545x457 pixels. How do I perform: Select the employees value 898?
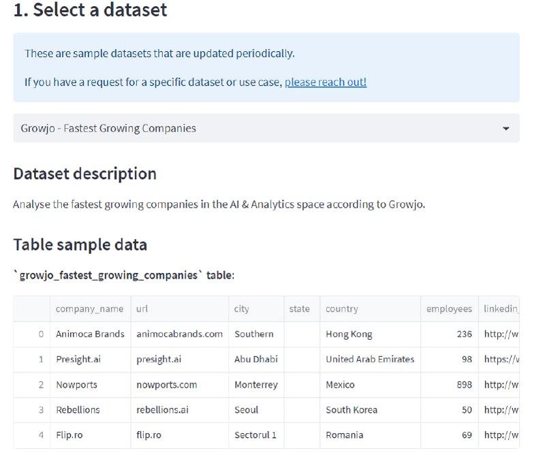point(450,385)
